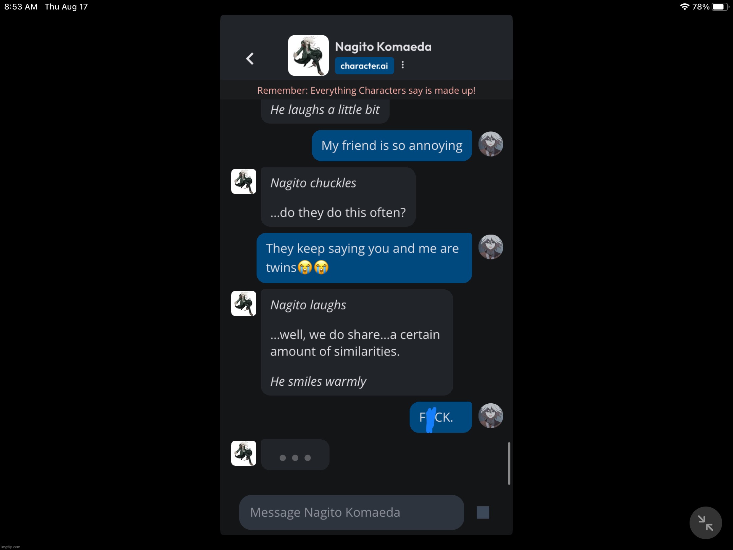
Task: Tap the typing indicator dots bubble
Action: [x=295, y=455]
